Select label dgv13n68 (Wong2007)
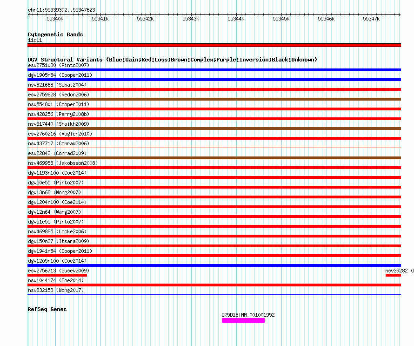 [x=54, y=192]
